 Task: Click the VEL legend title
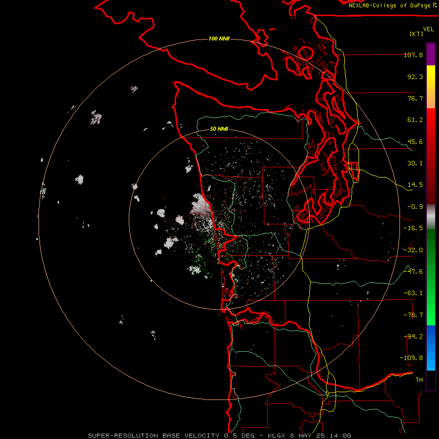click(x=428, y=29)
